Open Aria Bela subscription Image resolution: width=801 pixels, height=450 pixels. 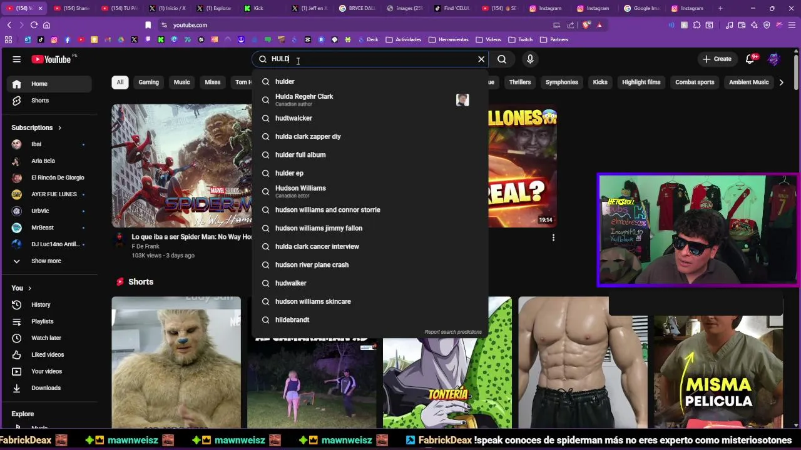coord(50,161)
